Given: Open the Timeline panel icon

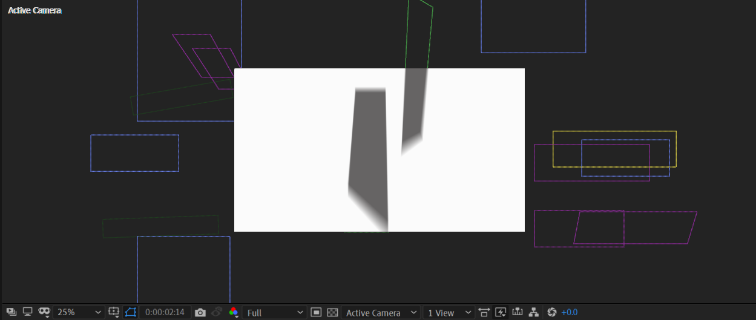Looking at the screenshot, I should coord(518,312).
